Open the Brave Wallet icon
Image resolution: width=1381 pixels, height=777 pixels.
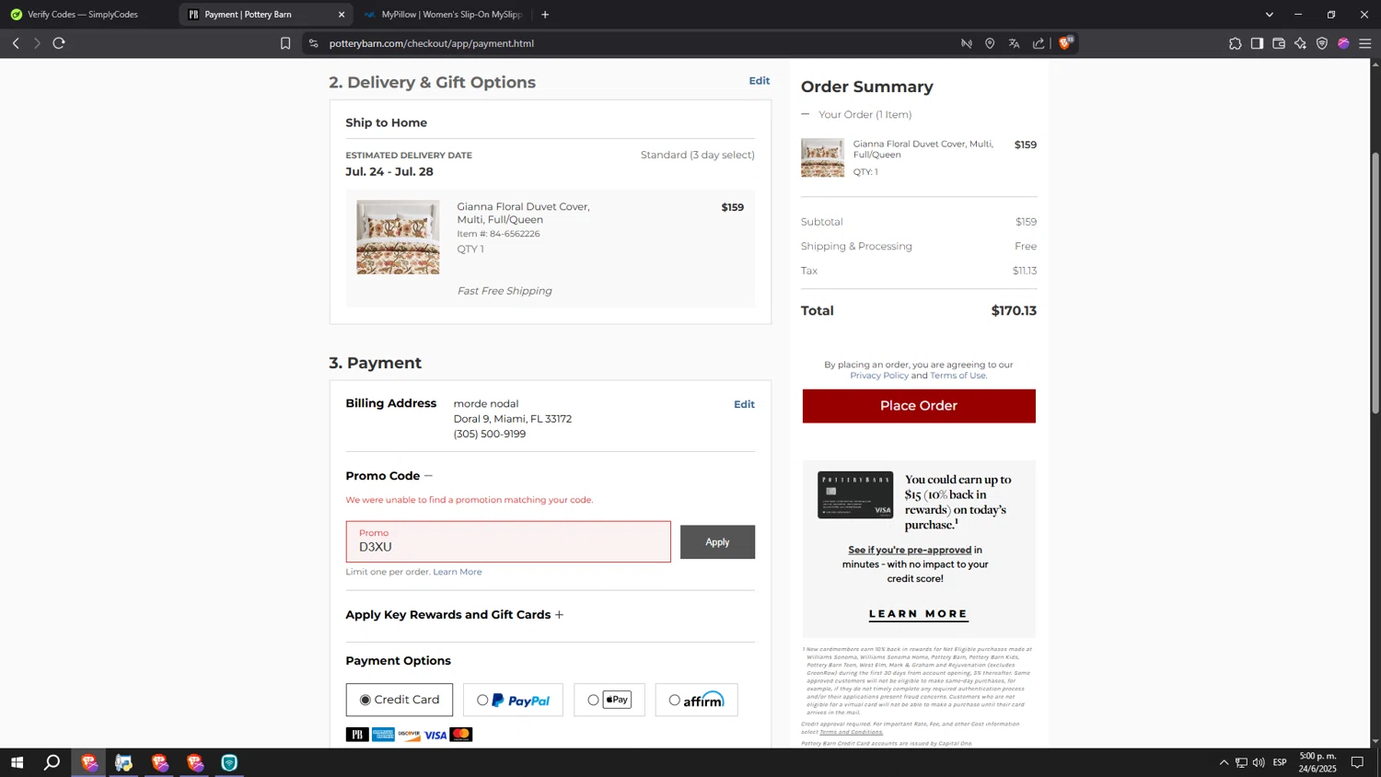[1279, 43]
